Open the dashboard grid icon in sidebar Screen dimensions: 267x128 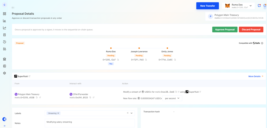pos(4,14)
